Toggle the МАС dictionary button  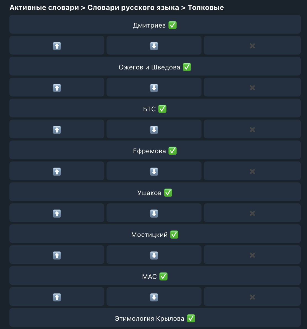click(155, 277)
